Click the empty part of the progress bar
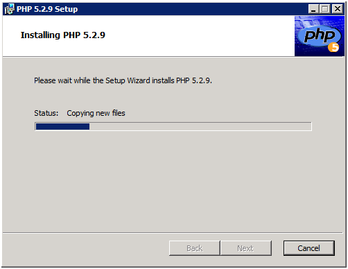348x269 pixels. [200, 126]
